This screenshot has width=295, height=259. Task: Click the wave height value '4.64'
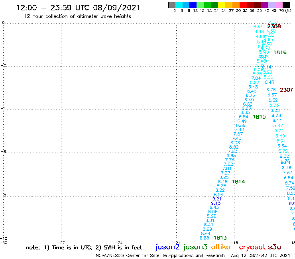258,27
